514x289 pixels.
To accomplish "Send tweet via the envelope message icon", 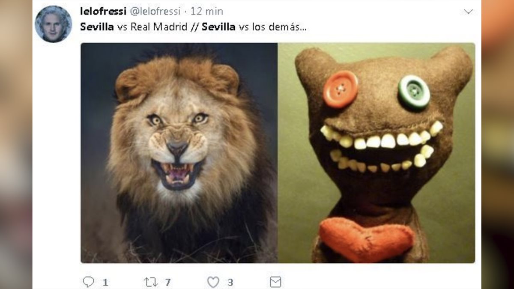I will pos(275,282).
